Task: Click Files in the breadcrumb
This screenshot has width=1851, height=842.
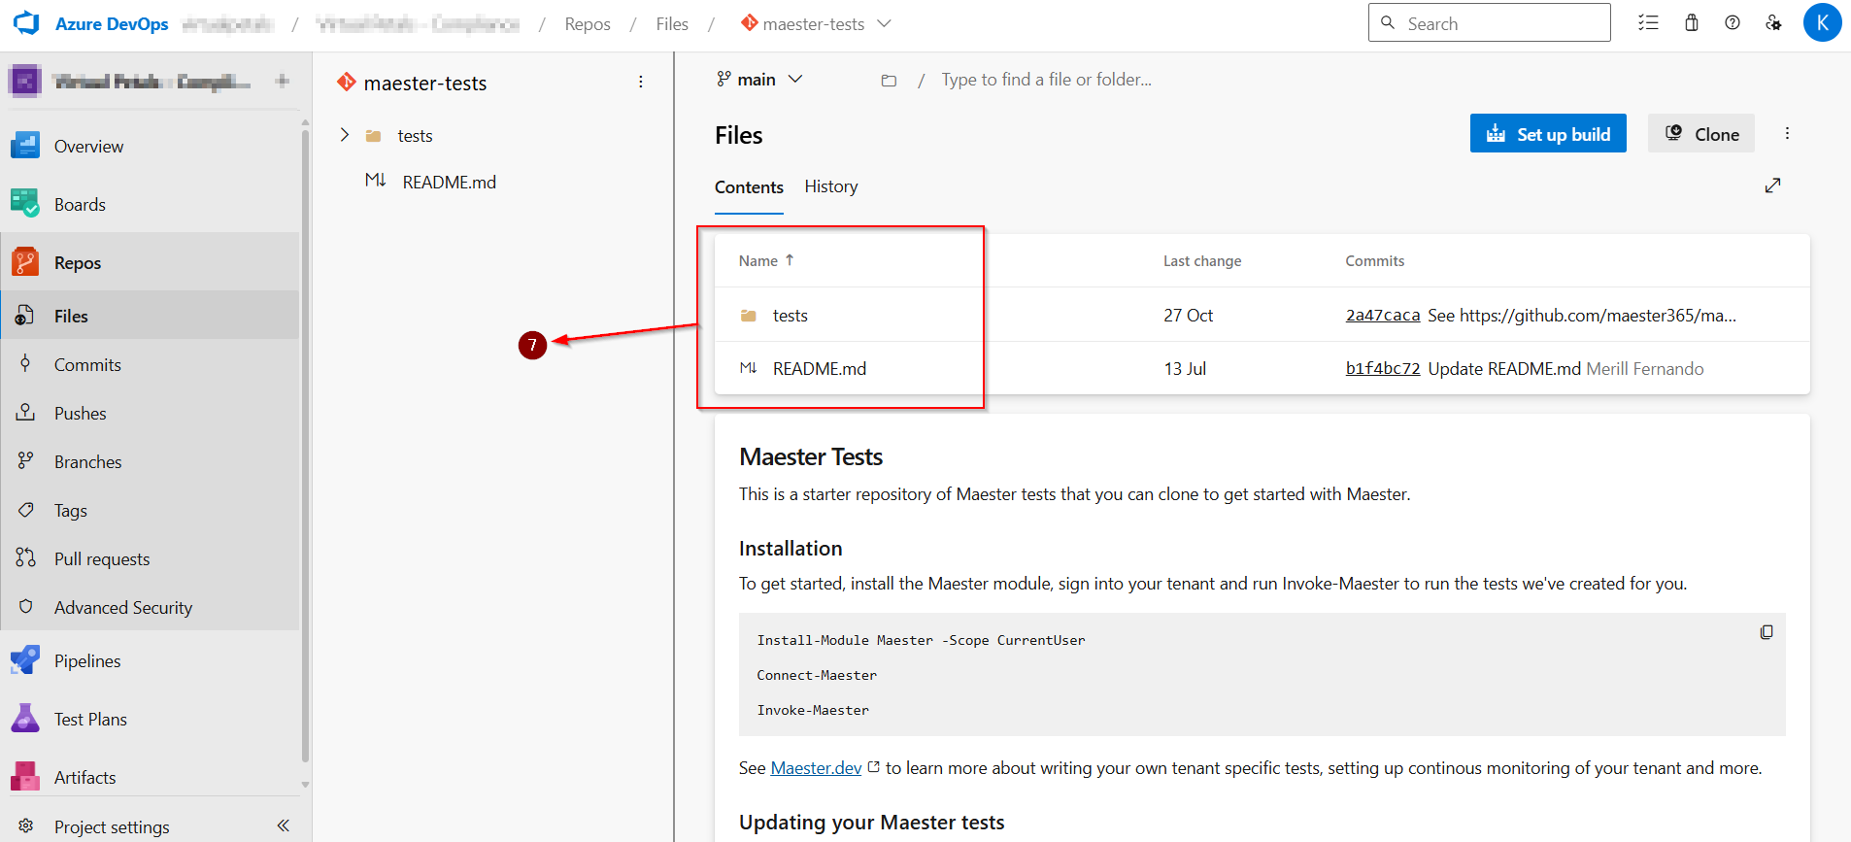Action: [x=672, y=23]
